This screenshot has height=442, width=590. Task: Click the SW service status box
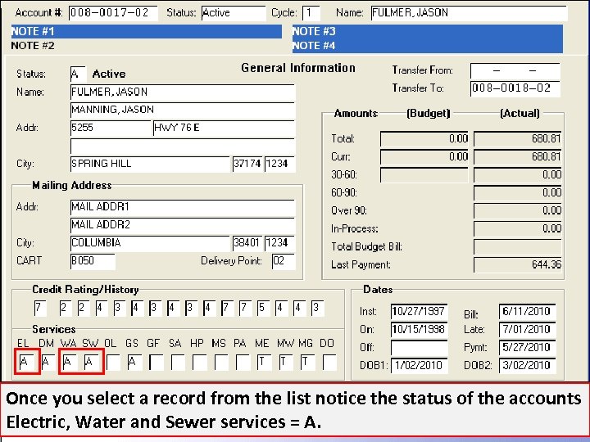(92, 363)
